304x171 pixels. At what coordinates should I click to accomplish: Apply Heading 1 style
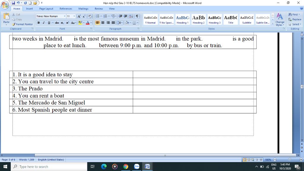[x=183, y=19]
